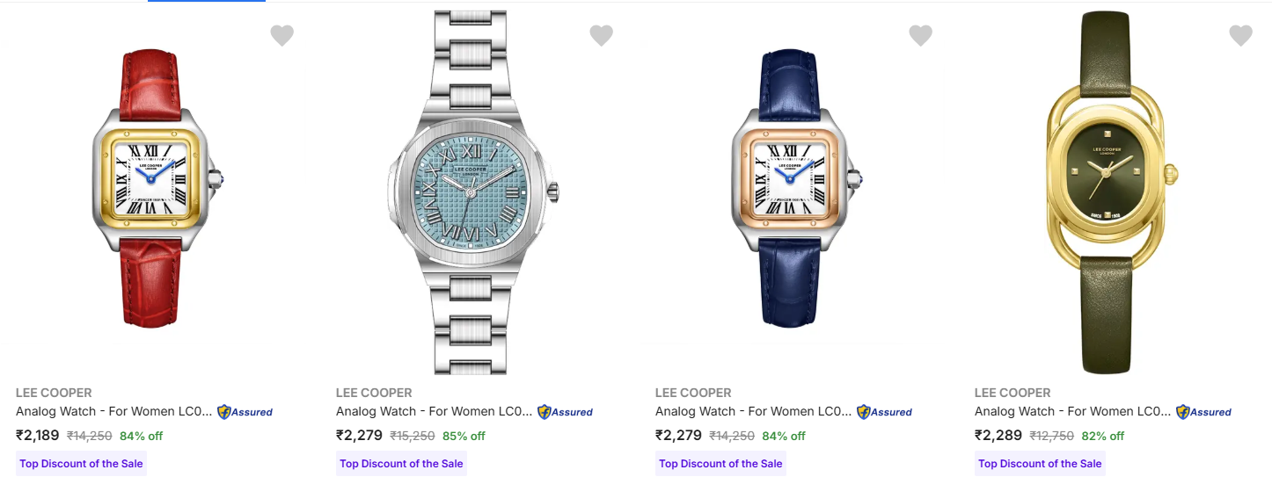Image resolution: width=1272 pixels, height=477 pixels.
Task: Toggle heart icon on silver bracelet watch
Action: pyautogui.click(x=601, y=35)
